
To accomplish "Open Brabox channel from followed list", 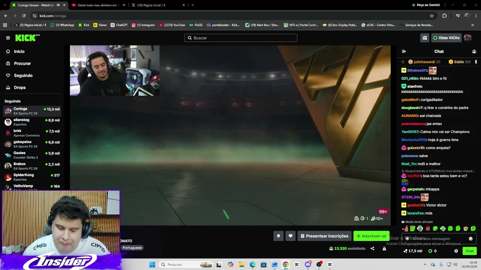I will click(32, 166).
